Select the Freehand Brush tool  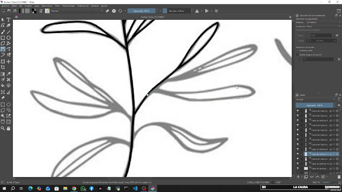(x=3, y=32)
